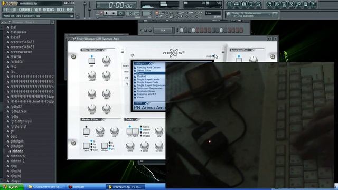Open the EDIT menu
The width and height of the screenshot is (338, 190).
click(x=14, y=9)
